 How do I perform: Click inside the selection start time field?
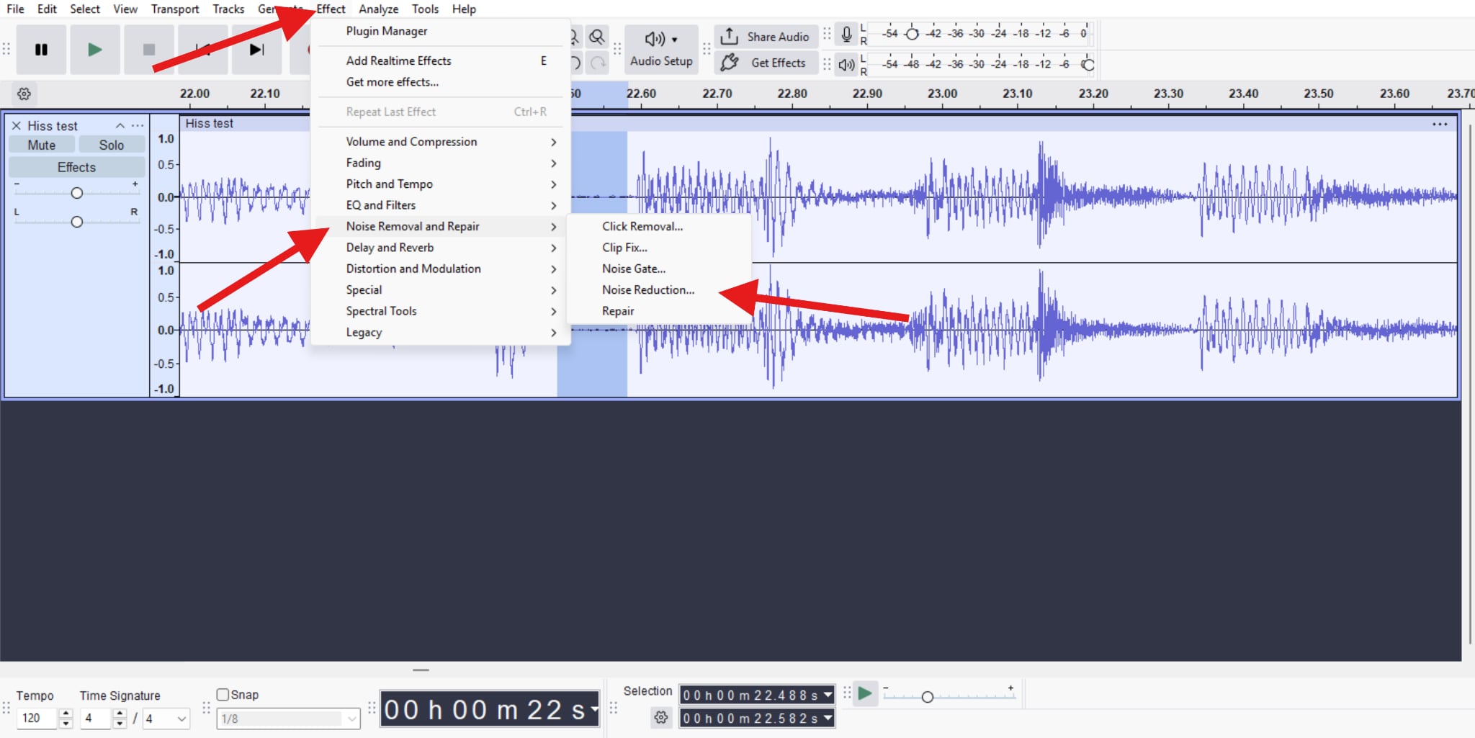pyautogui.click(x=749, y=695)
